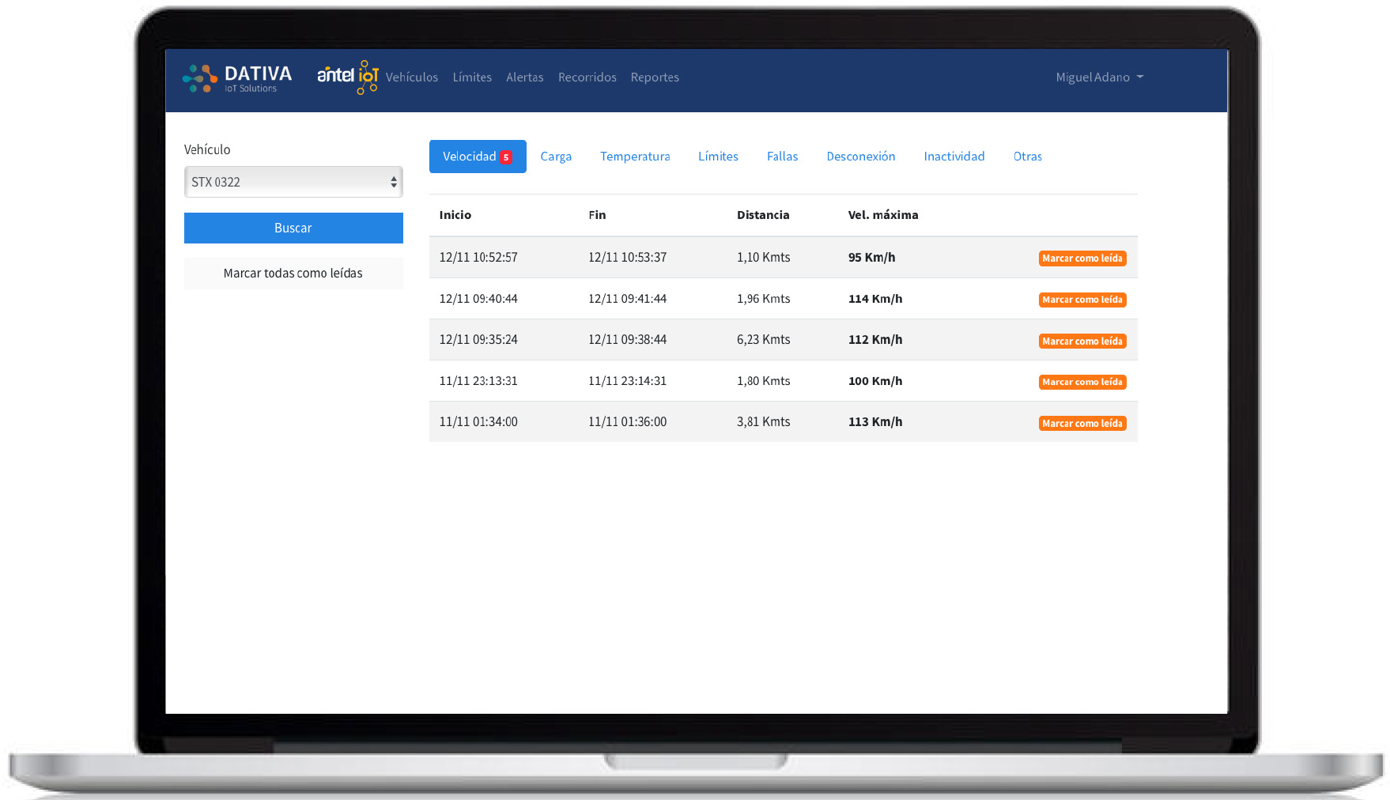
Task: Switch to the Otras tab
Action: 1028,157
